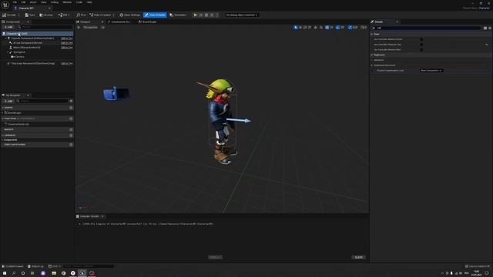
Task: Click the Unreal Engine logo icon
Action: tap(5, 5)
